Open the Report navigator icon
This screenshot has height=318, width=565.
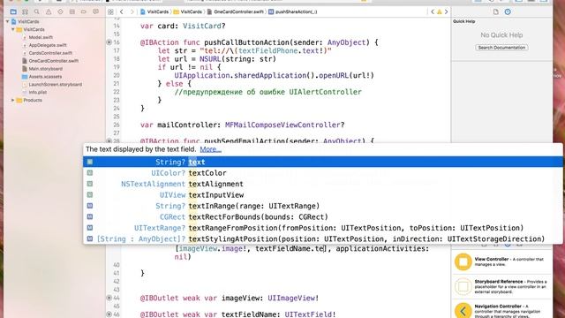(x=95, y=11)
